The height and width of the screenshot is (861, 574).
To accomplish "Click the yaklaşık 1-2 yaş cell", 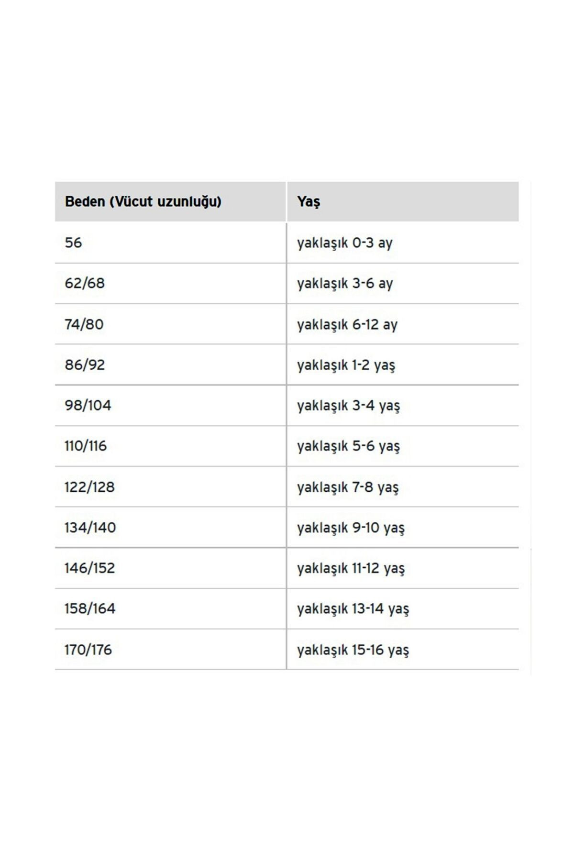I will (403, 364).
